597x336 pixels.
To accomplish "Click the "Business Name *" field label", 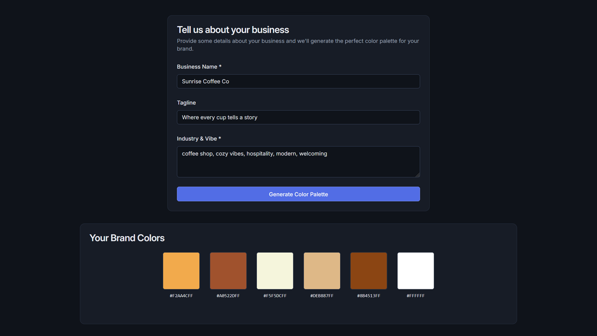I will click(x=199, y=67).
